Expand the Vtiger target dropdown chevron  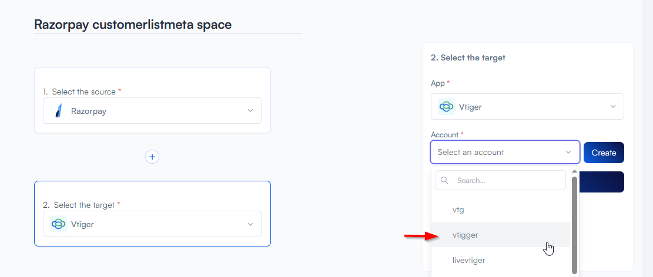click(x=250, y=224)
